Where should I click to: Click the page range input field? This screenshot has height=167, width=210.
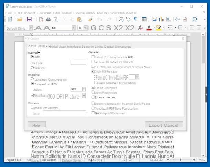(x=78, y=62)
